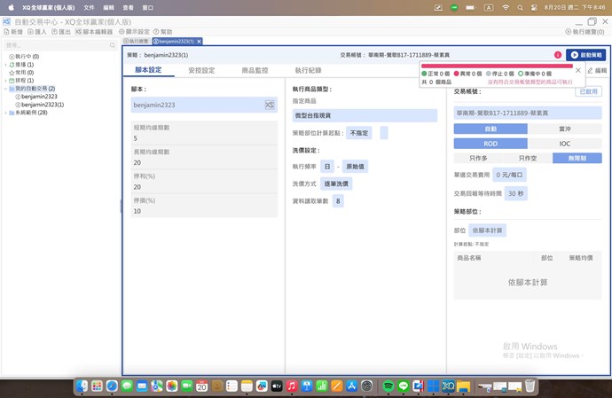Click the play icon on 啟動策略
Viewport: 612px width, 398px height.
(575, 55)
